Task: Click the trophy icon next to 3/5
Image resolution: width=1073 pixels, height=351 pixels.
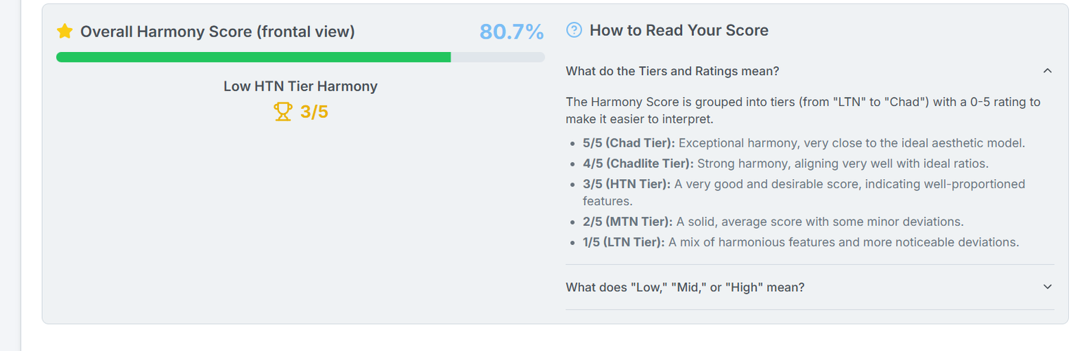Action: (283, 112)
